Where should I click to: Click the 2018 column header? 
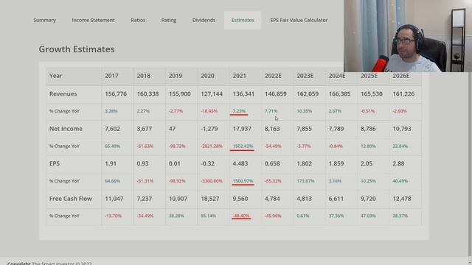[143, 76]
